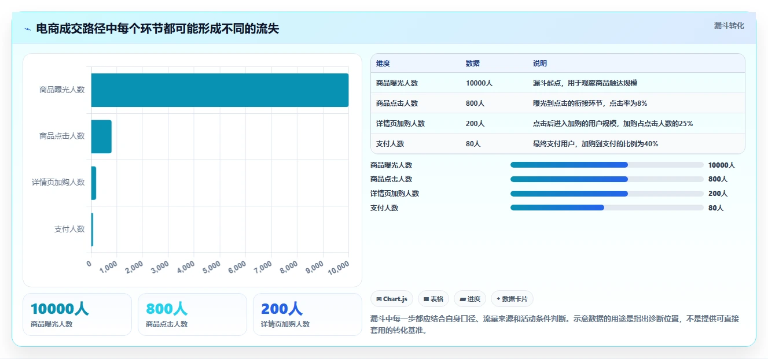Open the 10000人 商品曝光人数 data card
768x359 pixels.
coord(78,314)
